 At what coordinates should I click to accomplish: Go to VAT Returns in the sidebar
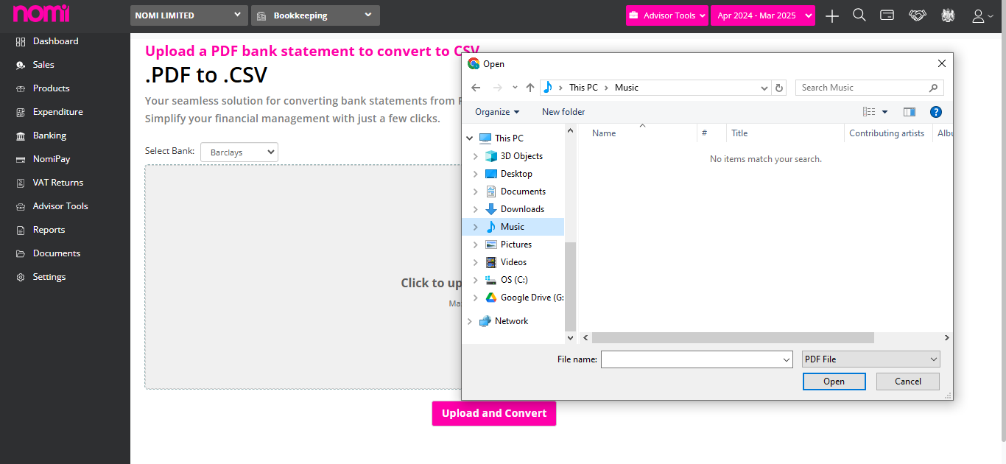[x=57, y=183]
